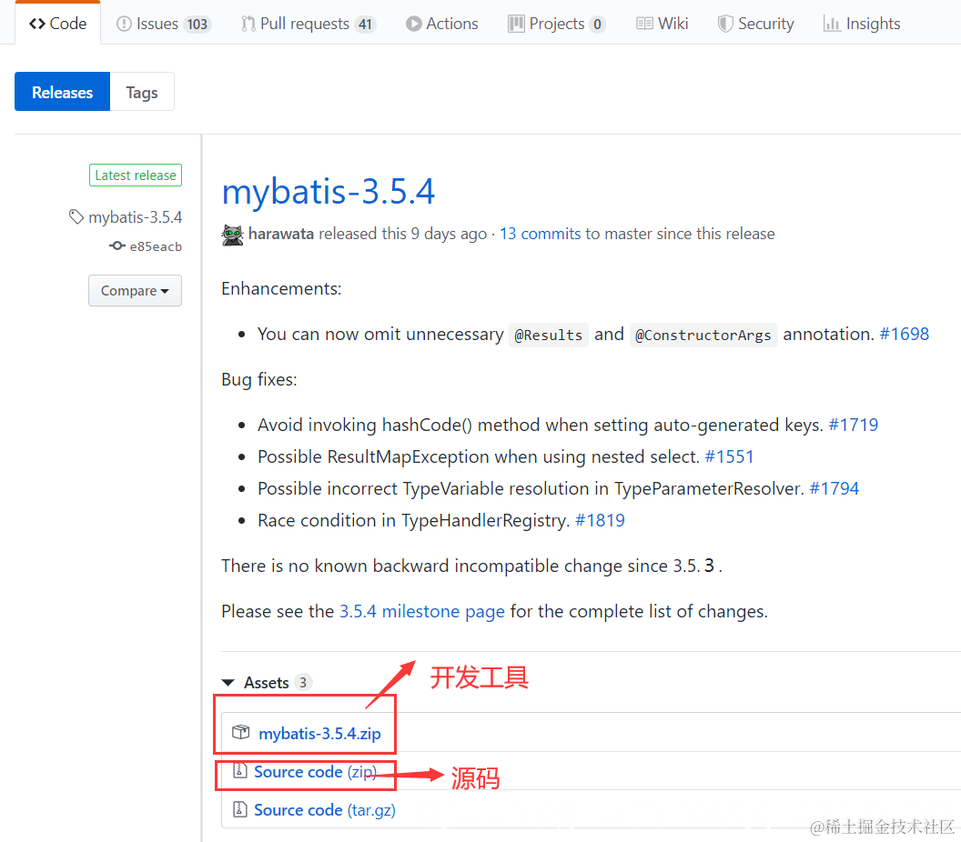Viewport: 961px width, 842px height.
Task: Go to the Wiki tab
Action: [662, 24]
